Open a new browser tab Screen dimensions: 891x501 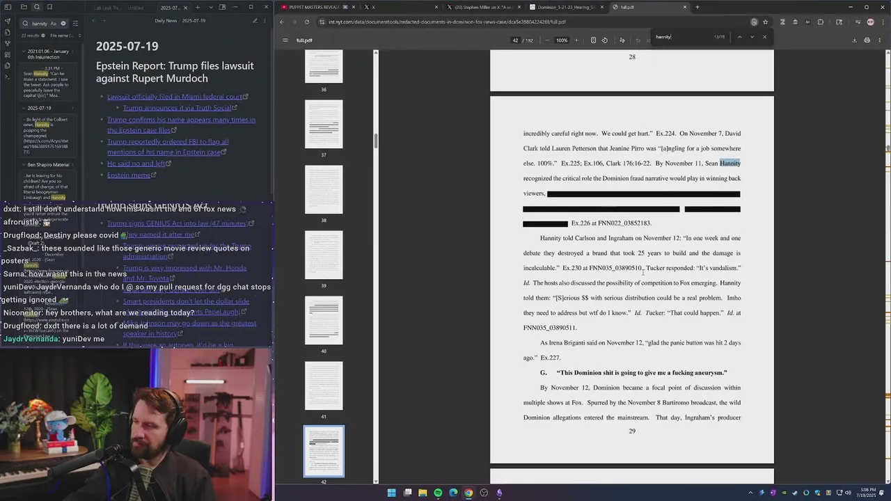click(x=697, y=7)
